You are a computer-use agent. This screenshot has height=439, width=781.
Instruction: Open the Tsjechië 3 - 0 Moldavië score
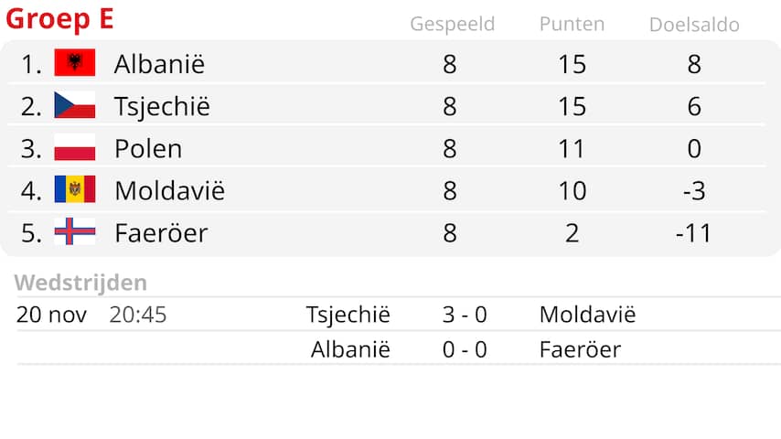465,315
